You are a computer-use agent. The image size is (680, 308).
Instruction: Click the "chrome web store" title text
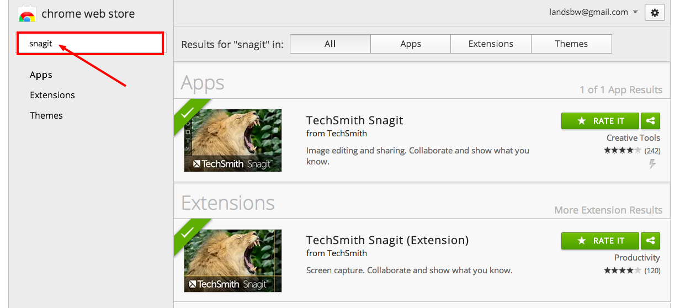tap(88, 14)
